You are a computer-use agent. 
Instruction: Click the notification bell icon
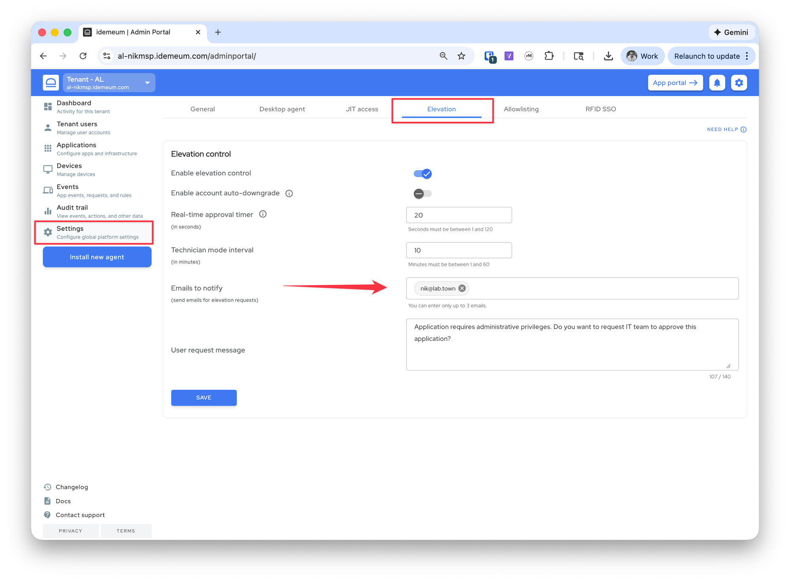click(x=717, y=83)
